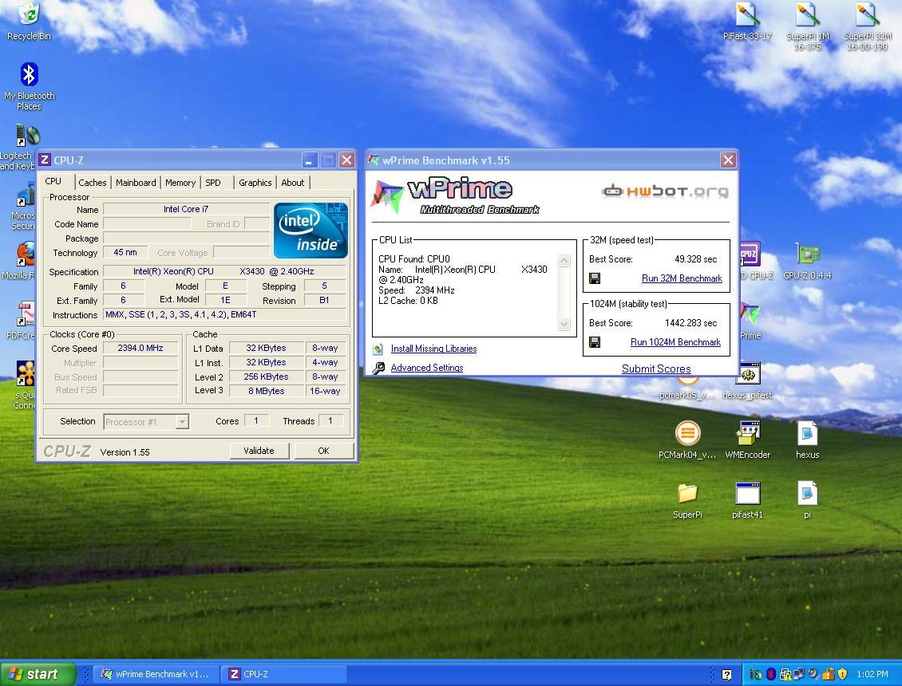Switch to the Memory tab in CPU-Z
902x686 pixels.
[180, 183]
